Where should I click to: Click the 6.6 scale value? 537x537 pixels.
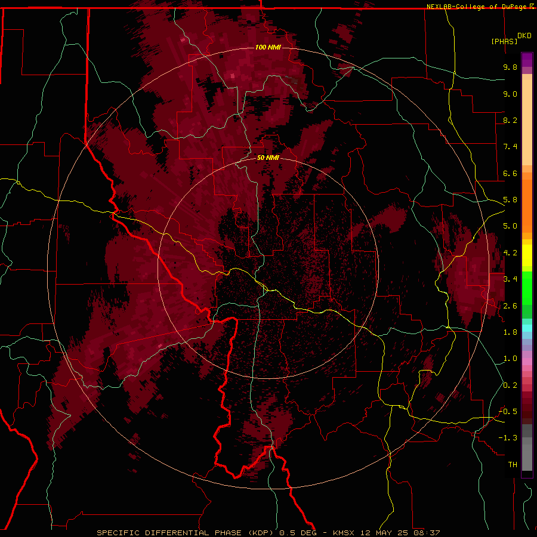click(x=510, y=173)
